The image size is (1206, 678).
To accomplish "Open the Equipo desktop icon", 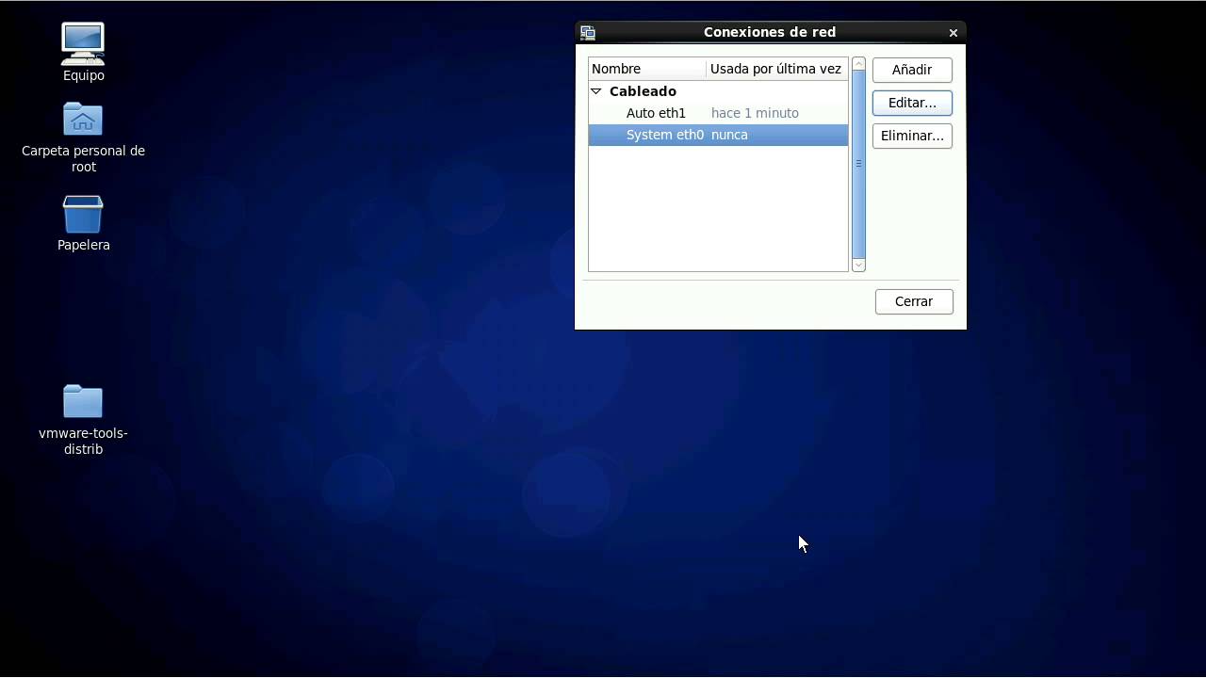I will [83, 44].
